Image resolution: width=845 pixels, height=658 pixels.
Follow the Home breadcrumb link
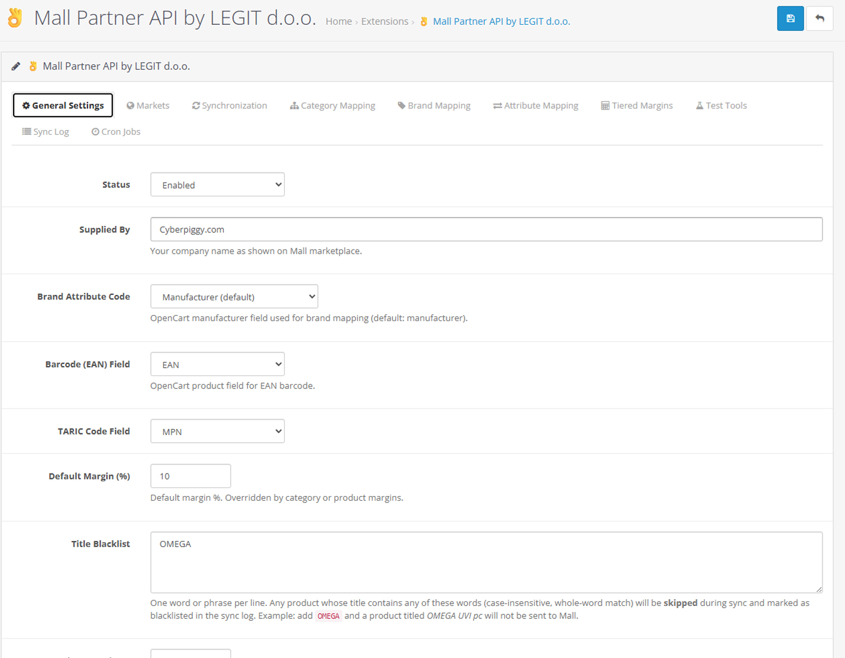click(x=338, y=21)
